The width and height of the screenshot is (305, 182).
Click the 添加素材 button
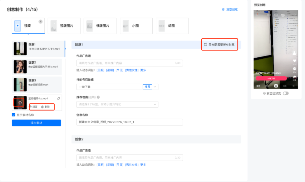[x=36, y=123]
